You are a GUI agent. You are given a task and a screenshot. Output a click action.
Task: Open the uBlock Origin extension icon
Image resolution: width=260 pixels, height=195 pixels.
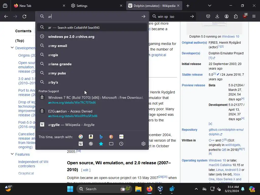tap(245, 16)
